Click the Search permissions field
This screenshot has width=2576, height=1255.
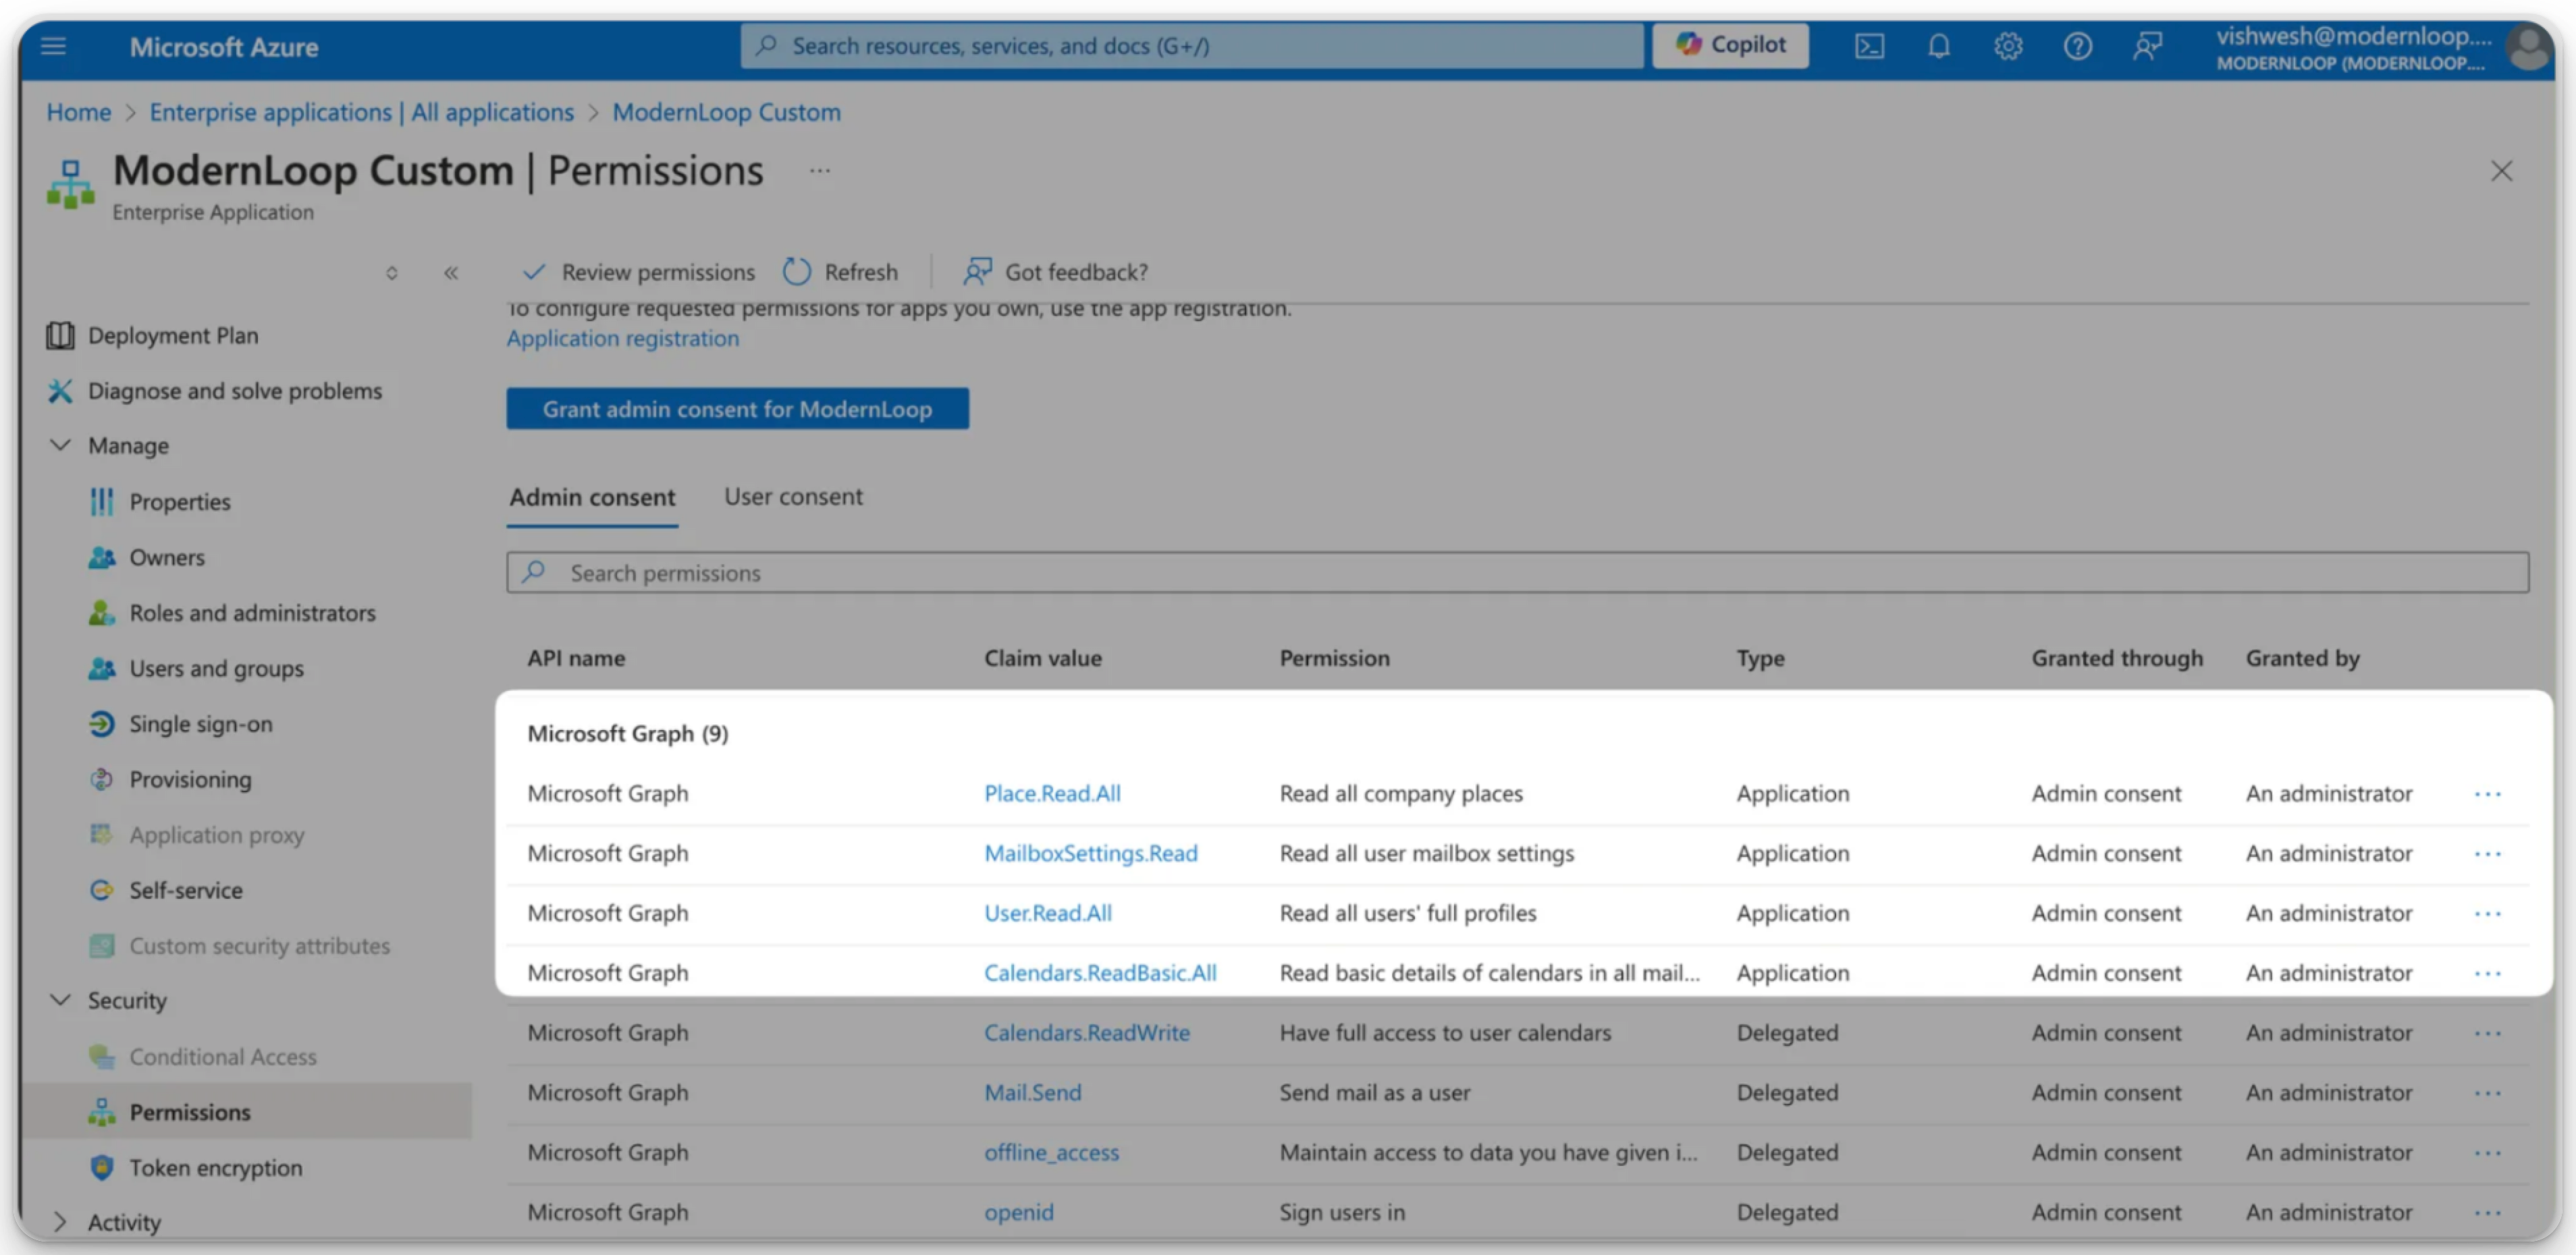point(1518,573)
